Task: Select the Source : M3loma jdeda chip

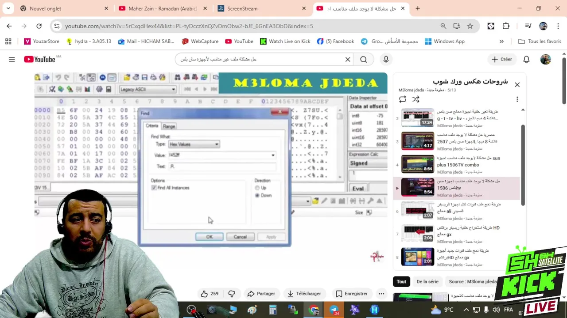Action: 473,281
